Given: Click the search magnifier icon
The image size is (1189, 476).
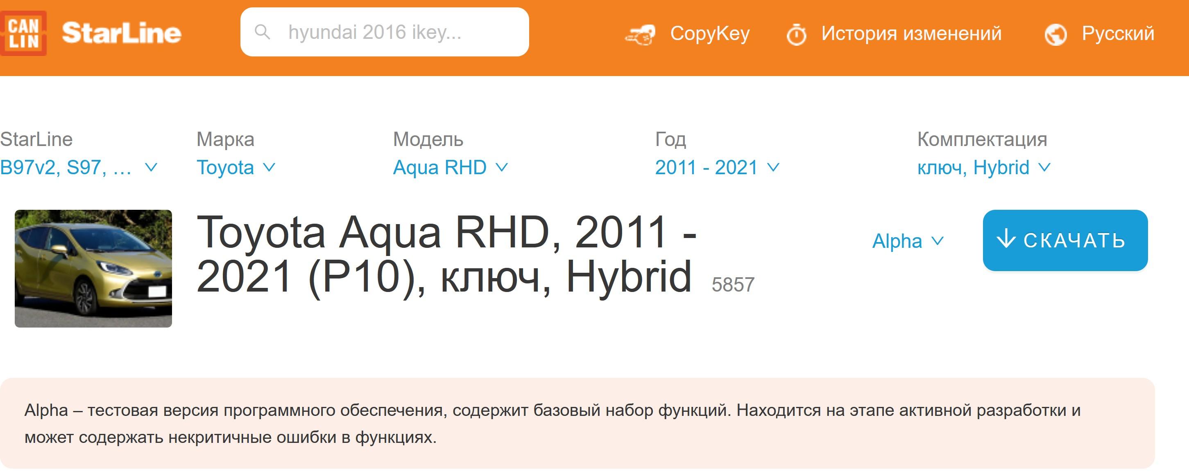Looking at the screenshot, I should (x=262, y=32).
